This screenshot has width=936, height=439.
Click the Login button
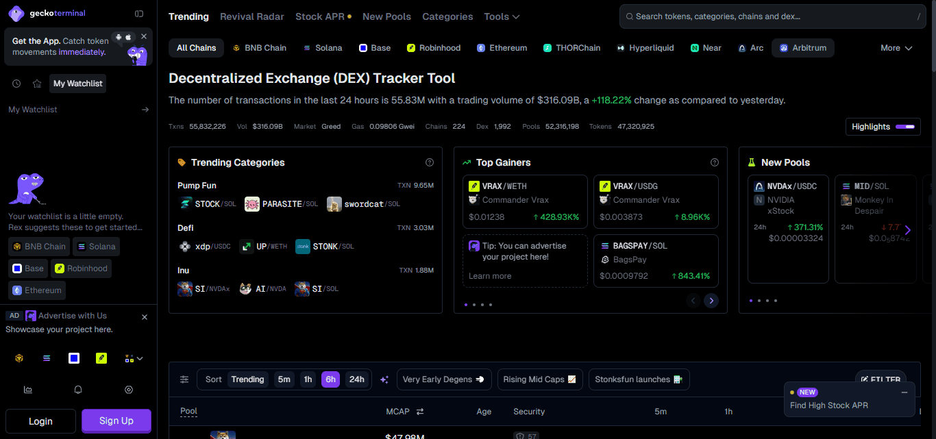(x=40, y=421)
